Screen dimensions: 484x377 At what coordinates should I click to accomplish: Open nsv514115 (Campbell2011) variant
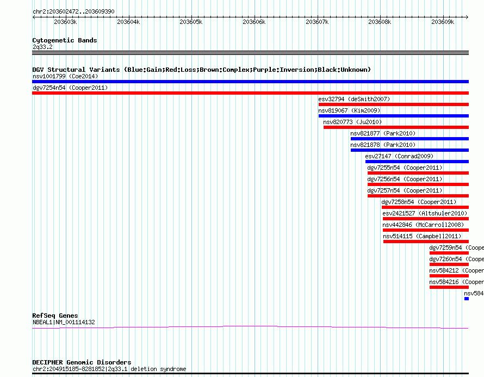[422, 236]
